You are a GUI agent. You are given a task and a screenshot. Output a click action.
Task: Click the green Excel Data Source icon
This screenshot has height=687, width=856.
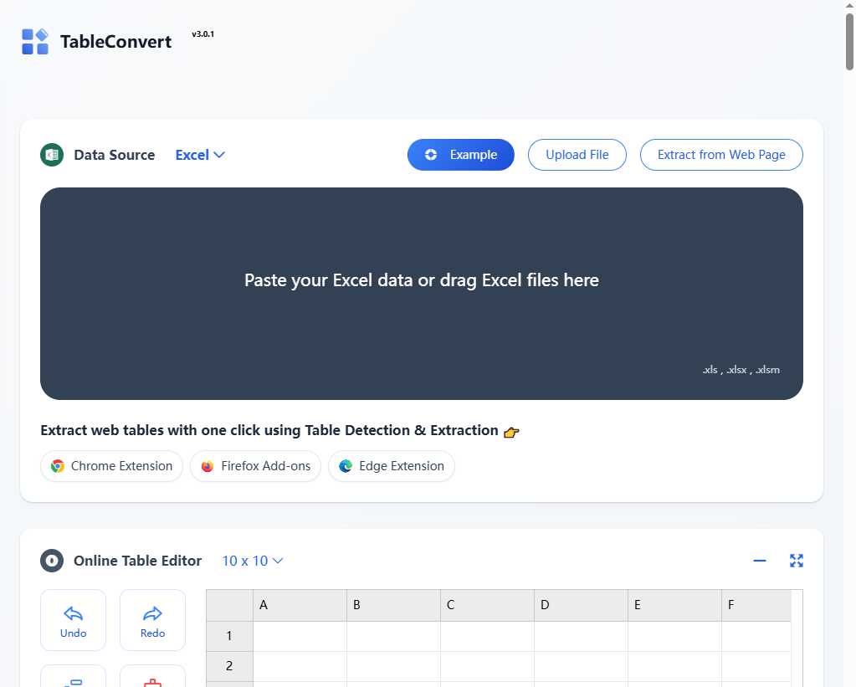coord(51,155)
